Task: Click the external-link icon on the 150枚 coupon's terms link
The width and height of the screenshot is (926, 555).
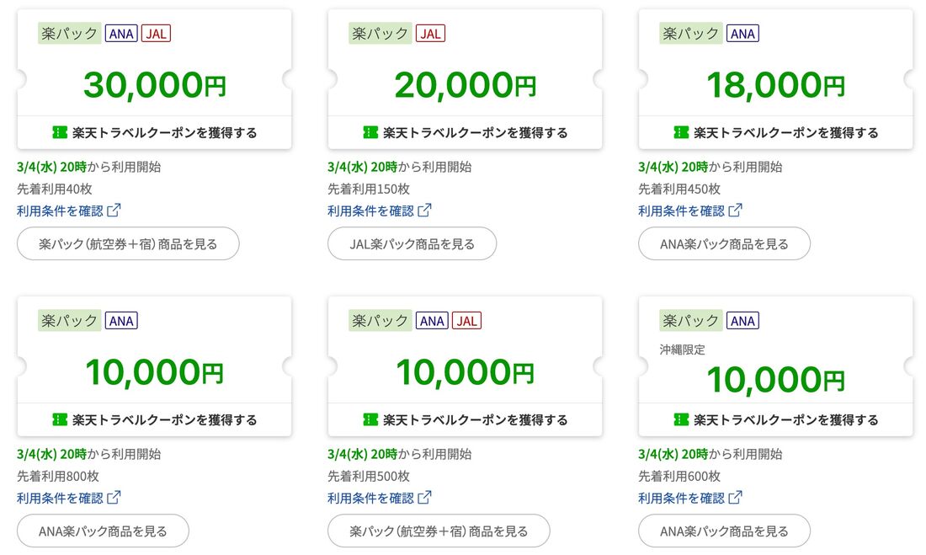Action: pyautogui.click(x=423, y=209)
